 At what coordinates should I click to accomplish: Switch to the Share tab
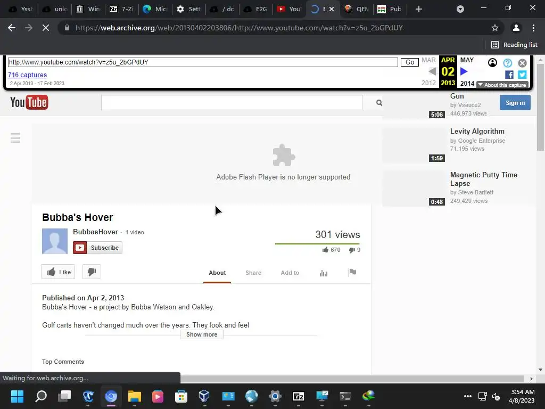253,273
